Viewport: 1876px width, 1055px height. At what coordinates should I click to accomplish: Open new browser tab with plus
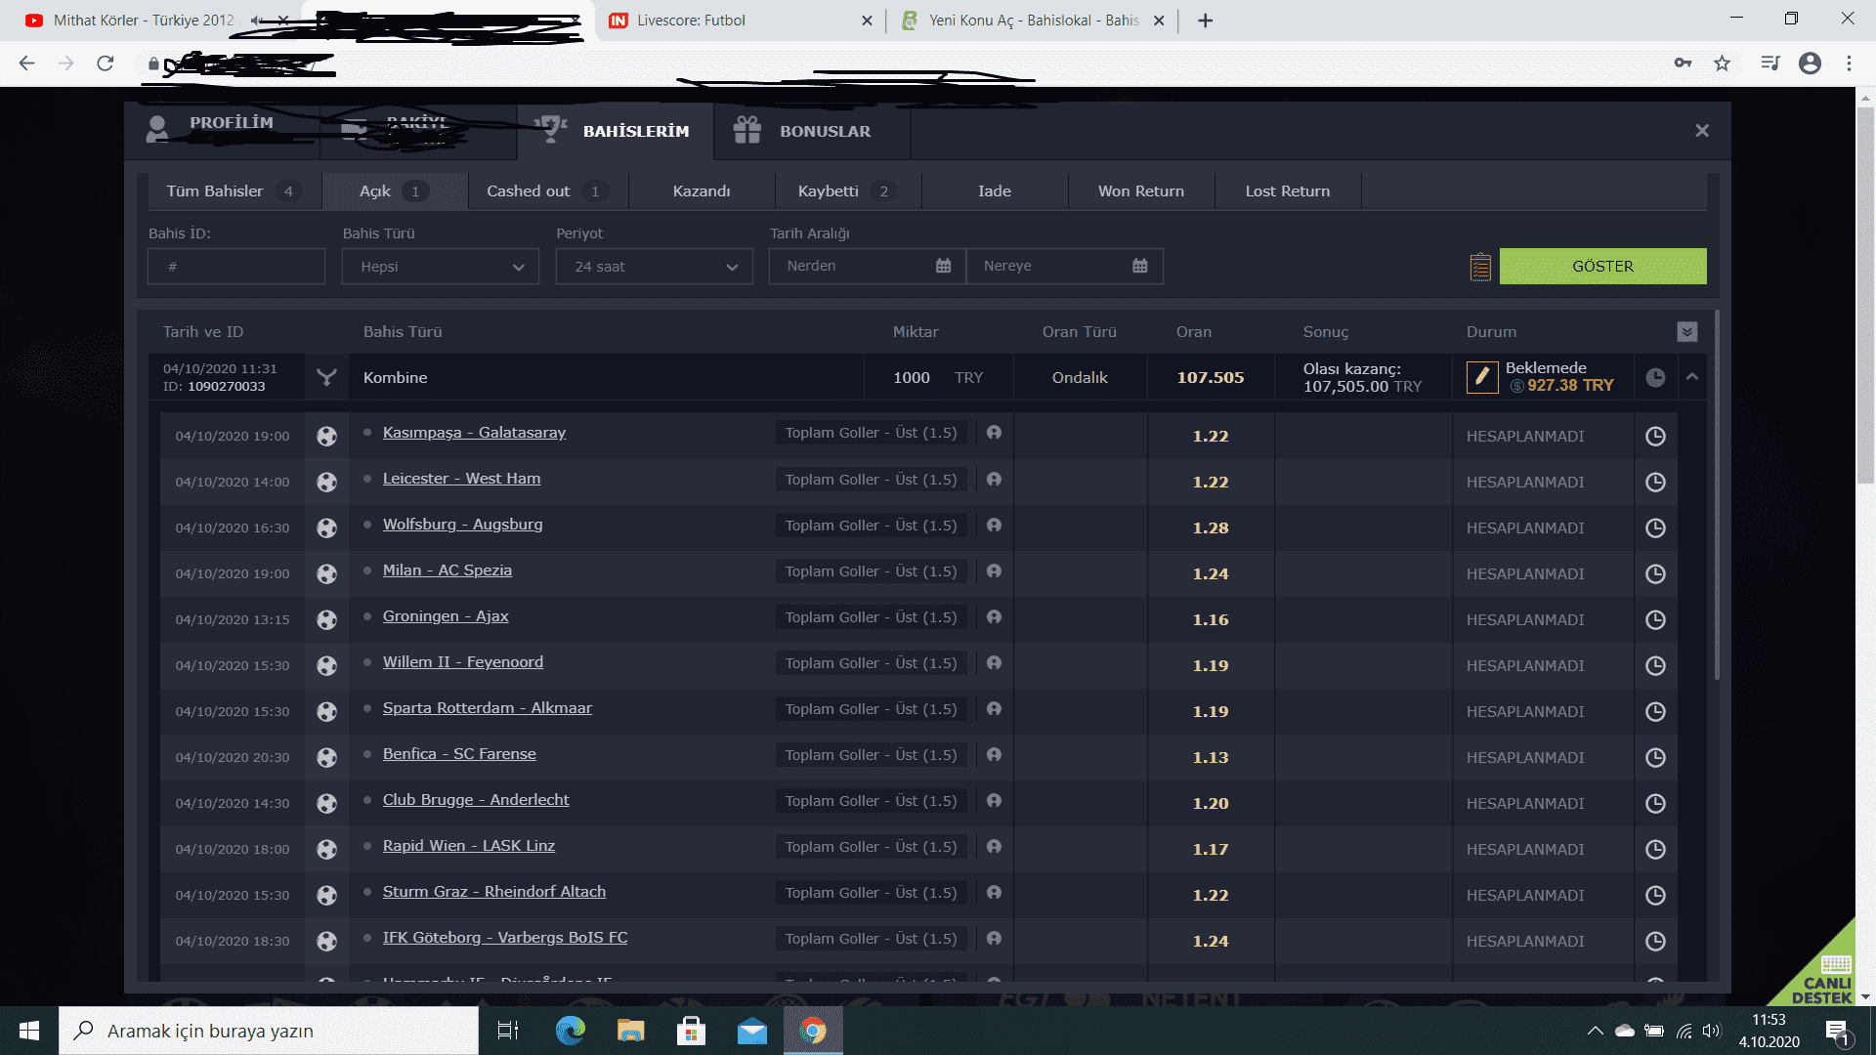[1206, 21]
